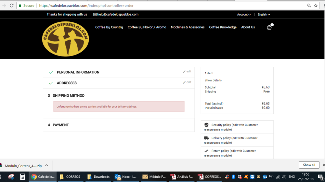Reload the page with the refresh icon

pyautogui.click(x=12, y=6)
